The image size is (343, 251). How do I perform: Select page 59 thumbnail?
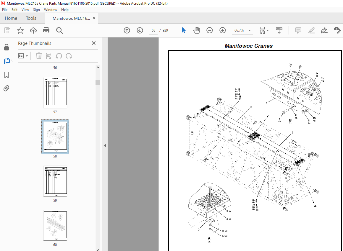55,181
